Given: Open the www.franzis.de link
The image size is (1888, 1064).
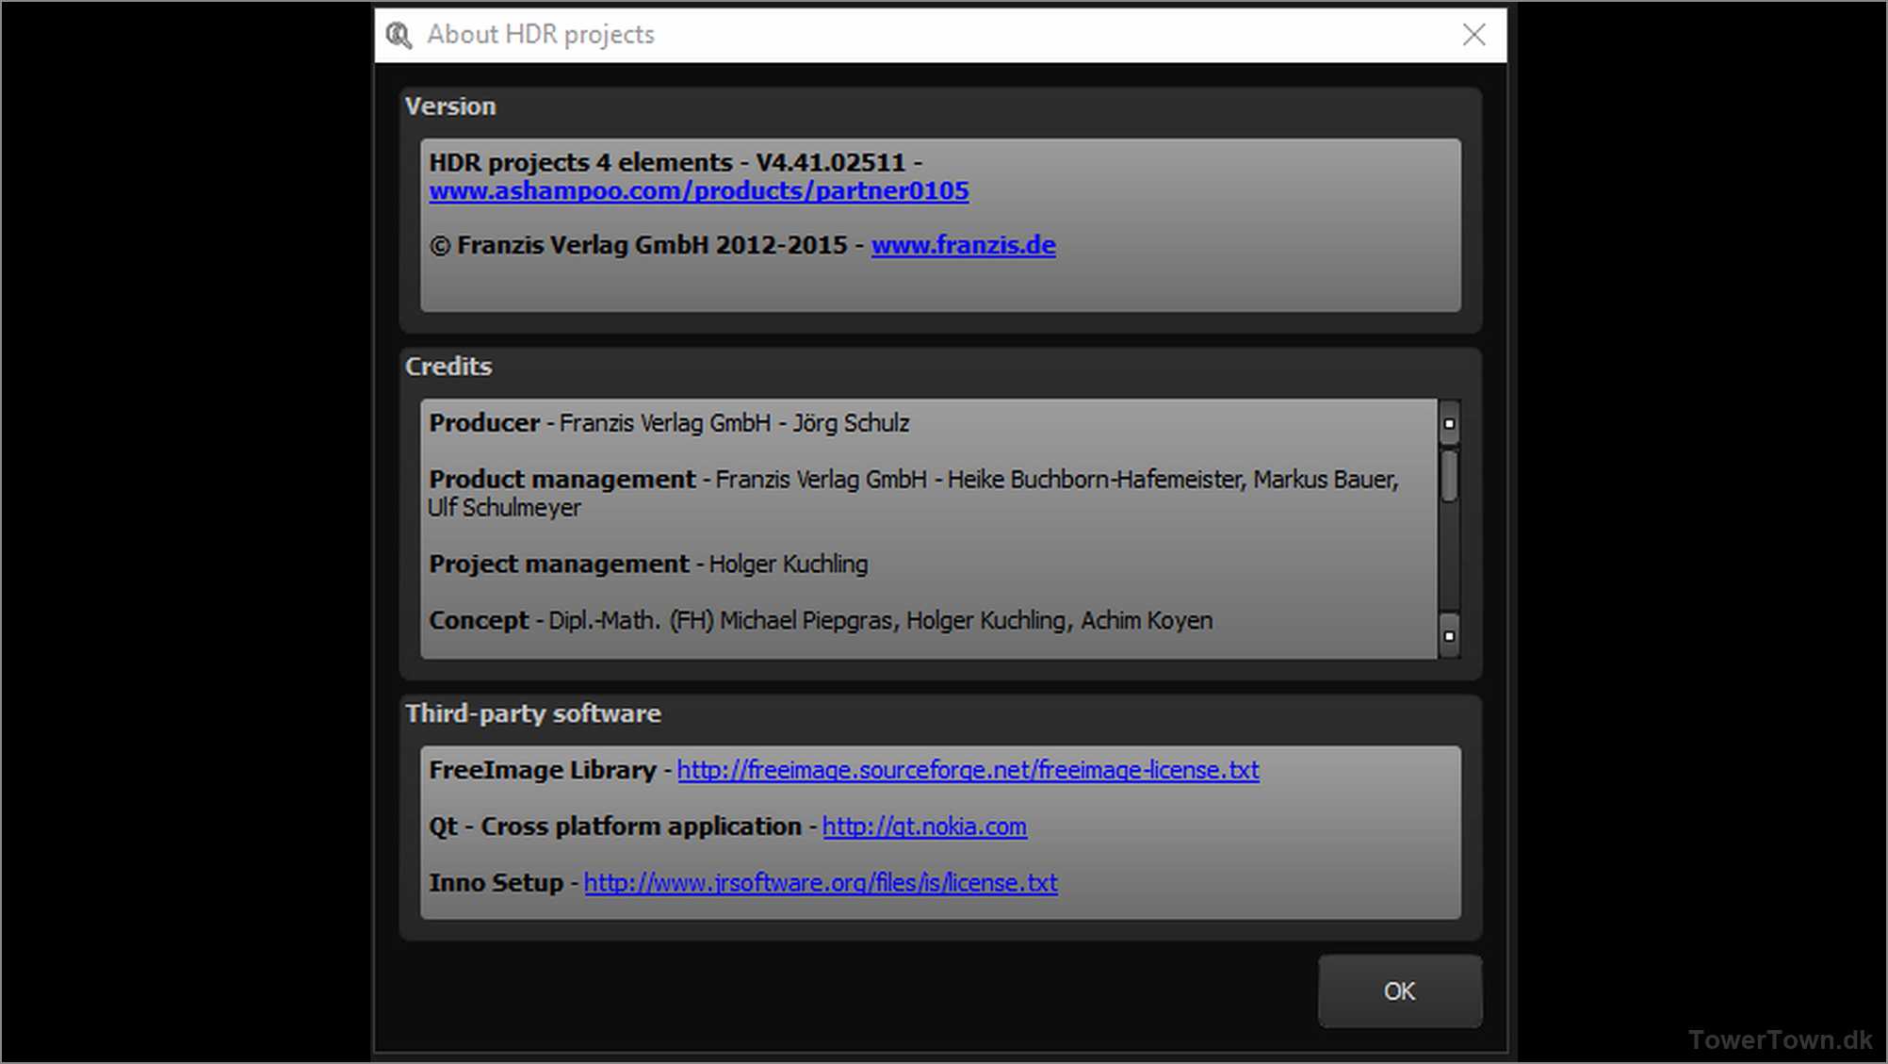Looking at the screenshot, I should pyautogui.click(x=963, y=245).
